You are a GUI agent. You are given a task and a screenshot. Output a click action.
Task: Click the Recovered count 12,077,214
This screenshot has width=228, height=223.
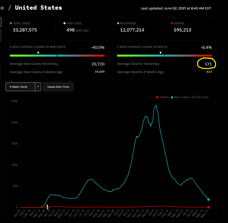132,30
